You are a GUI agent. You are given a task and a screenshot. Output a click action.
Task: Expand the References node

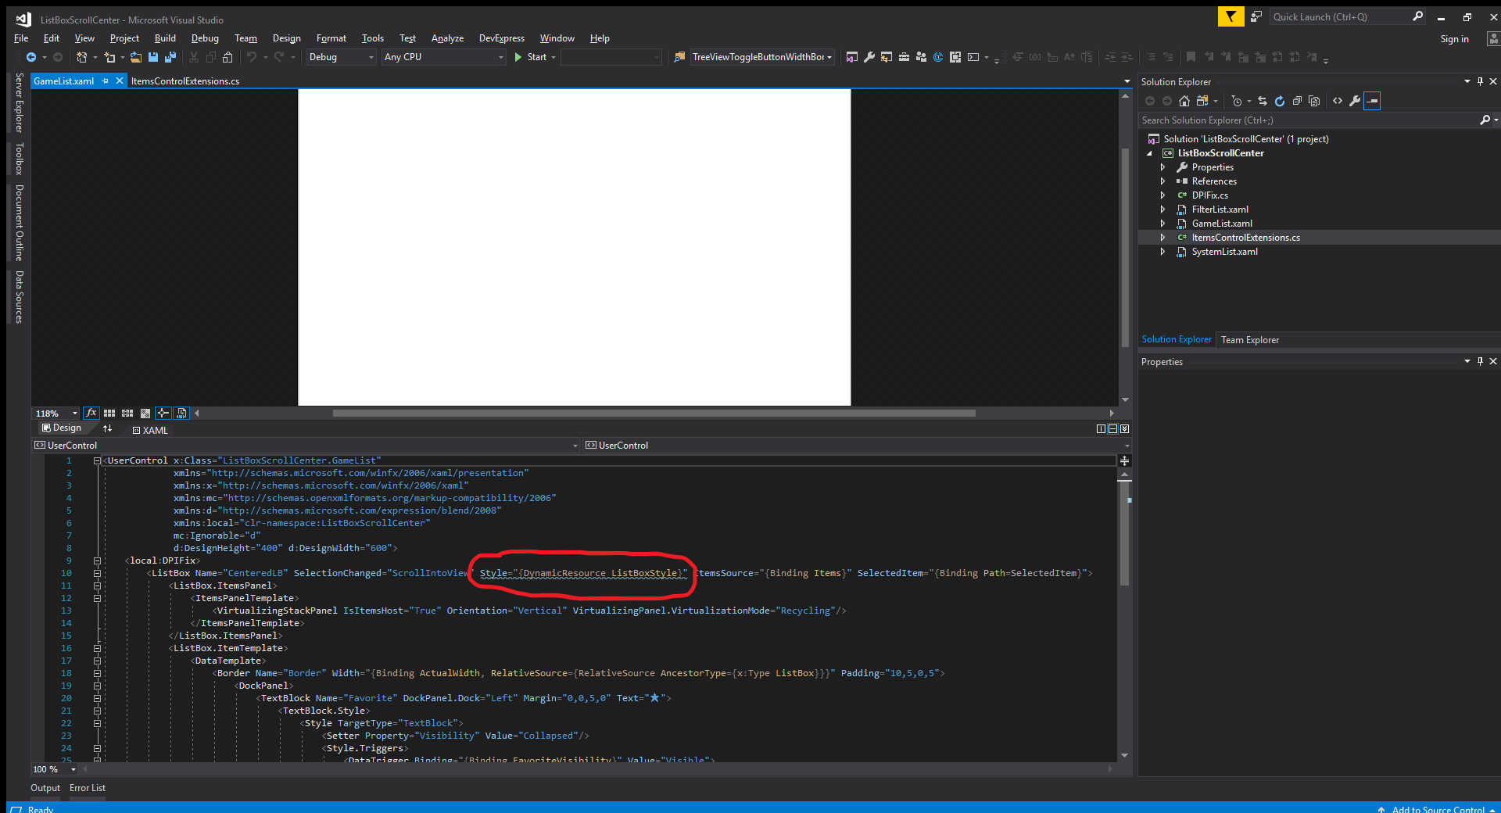pos(1162,181)
